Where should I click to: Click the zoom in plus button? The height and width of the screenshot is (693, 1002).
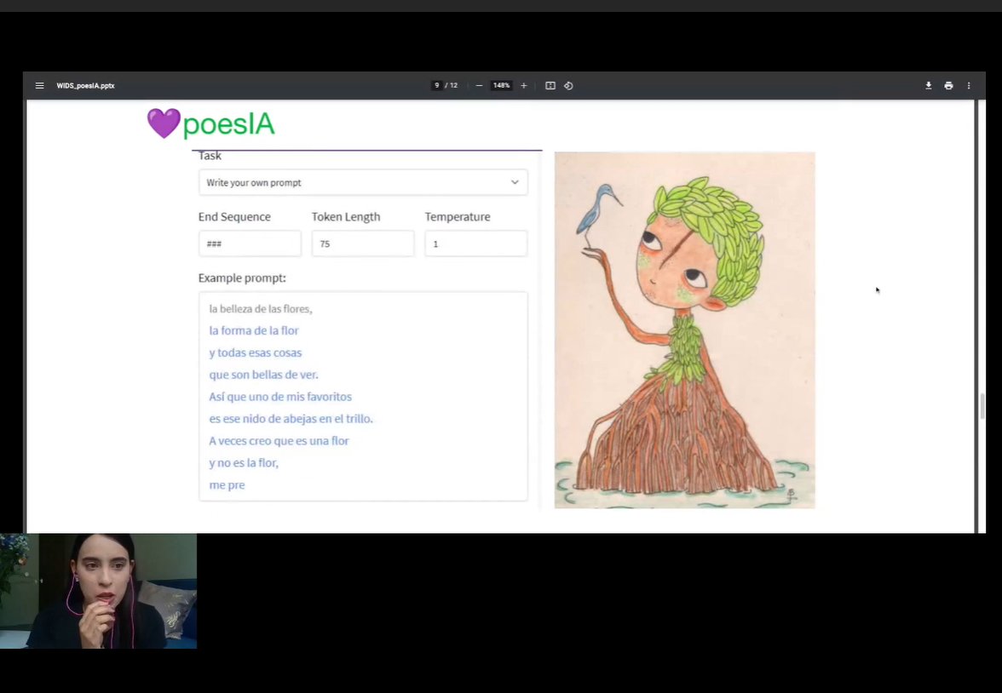pyautogui.click(x=523, y=86)
